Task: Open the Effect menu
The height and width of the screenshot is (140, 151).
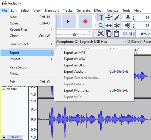Action: coord(98,10)
